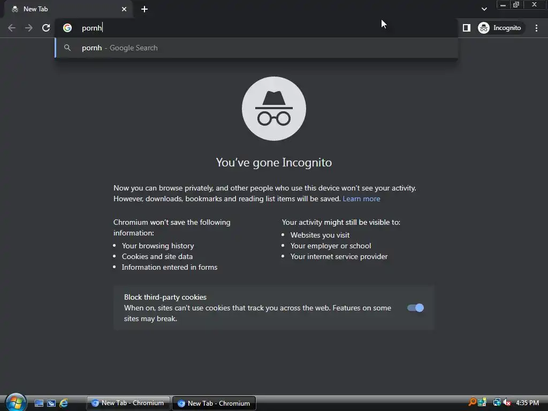548x411 pixels.
Task: Click the Learn more link
Action: (361, 199)
